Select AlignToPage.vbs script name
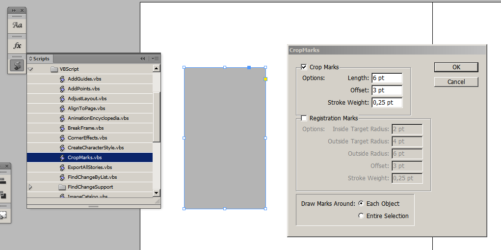 click(x=86, y=109)
